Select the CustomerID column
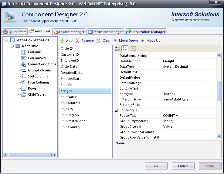This screenshot has width=224, height=174. pos(85,54)
